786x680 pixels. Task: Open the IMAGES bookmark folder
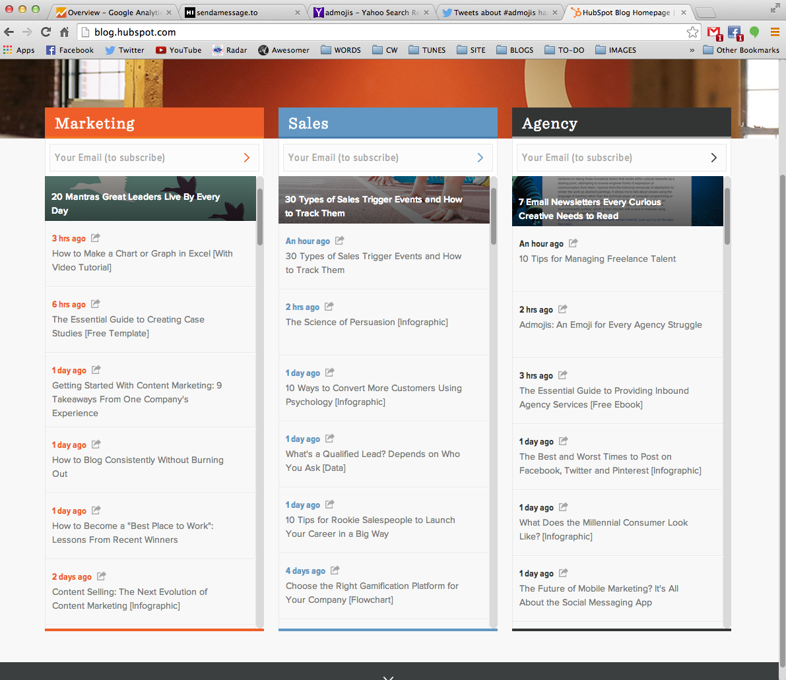(x=616, y=50)
